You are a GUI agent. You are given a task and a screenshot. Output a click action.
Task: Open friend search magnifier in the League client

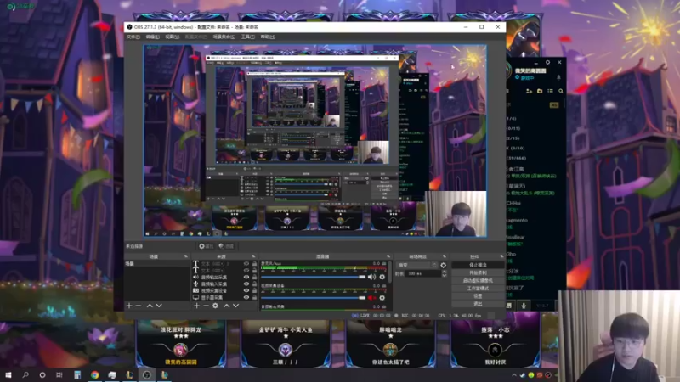561,91
